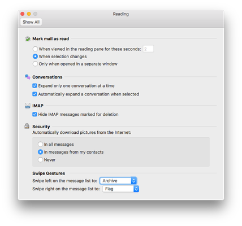Click the 'Mark mail as read' heading
Screen dimensions: 242x226
[x=51, y=39]
